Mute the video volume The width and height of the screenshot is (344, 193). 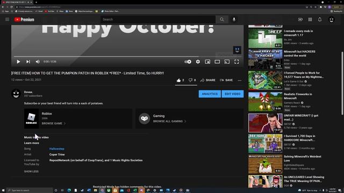(x=38, y=62)
